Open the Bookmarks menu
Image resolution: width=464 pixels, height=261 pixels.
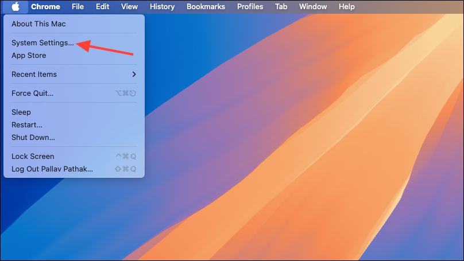coord(206,6)
